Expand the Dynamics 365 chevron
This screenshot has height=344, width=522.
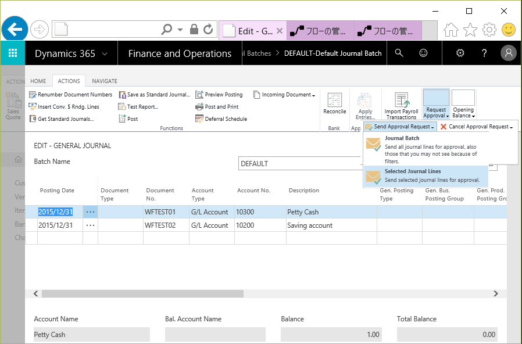coord(105,53)
